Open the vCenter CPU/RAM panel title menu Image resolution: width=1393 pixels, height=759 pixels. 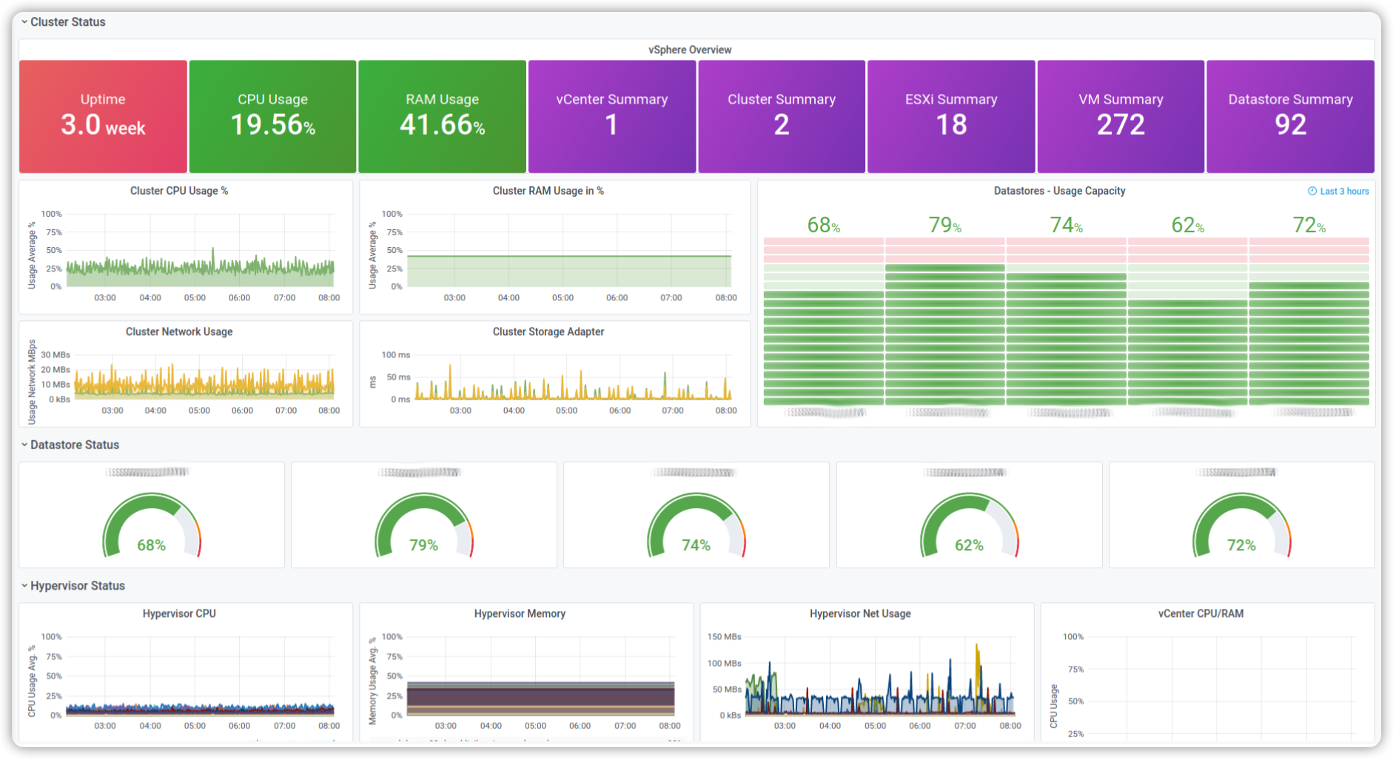pos(1201,613)
